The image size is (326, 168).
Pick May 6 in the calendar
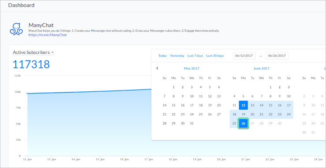pos(219,87)
